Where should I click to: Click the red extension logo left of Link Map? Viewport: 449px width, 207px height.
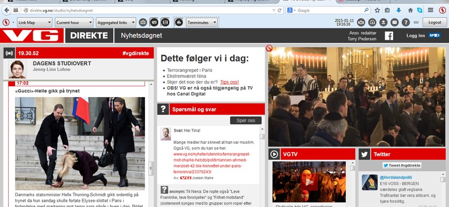[5, 22]
